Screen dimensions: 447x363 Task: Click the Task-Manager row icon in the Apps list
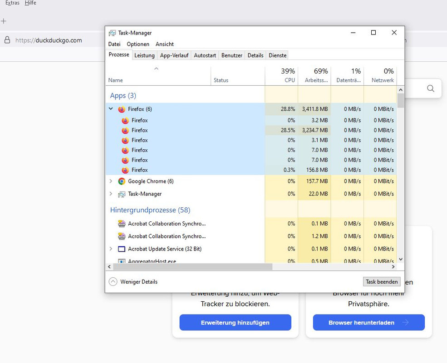pyautogui.click(x=122, y=194)
